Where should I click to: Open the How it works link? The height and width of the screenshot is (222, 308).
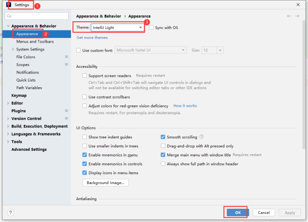point(185,106)
